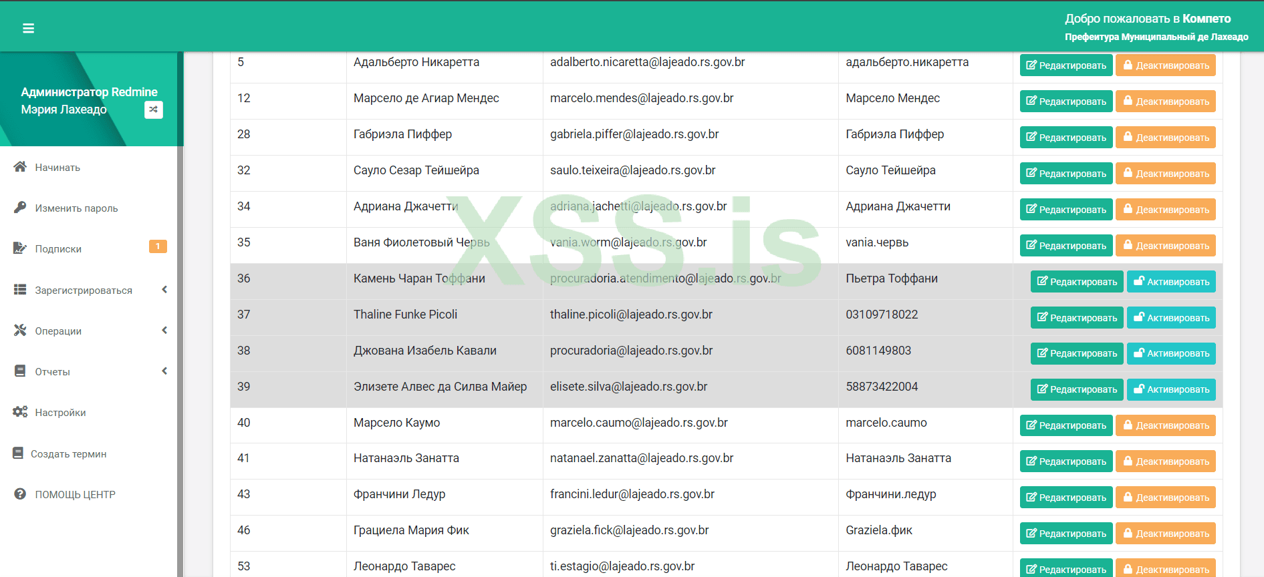This screenshot has width=1264, height=577.
Task: Click the list icon for Зарегистрироваться
Action: [x=20, y=290]
